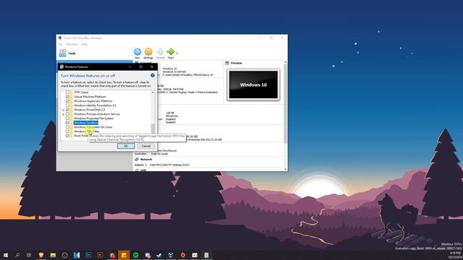Viewport: 463px width, 260px height.
Task: Select the highlighted Windows Sandbox label
Action: 85,123
